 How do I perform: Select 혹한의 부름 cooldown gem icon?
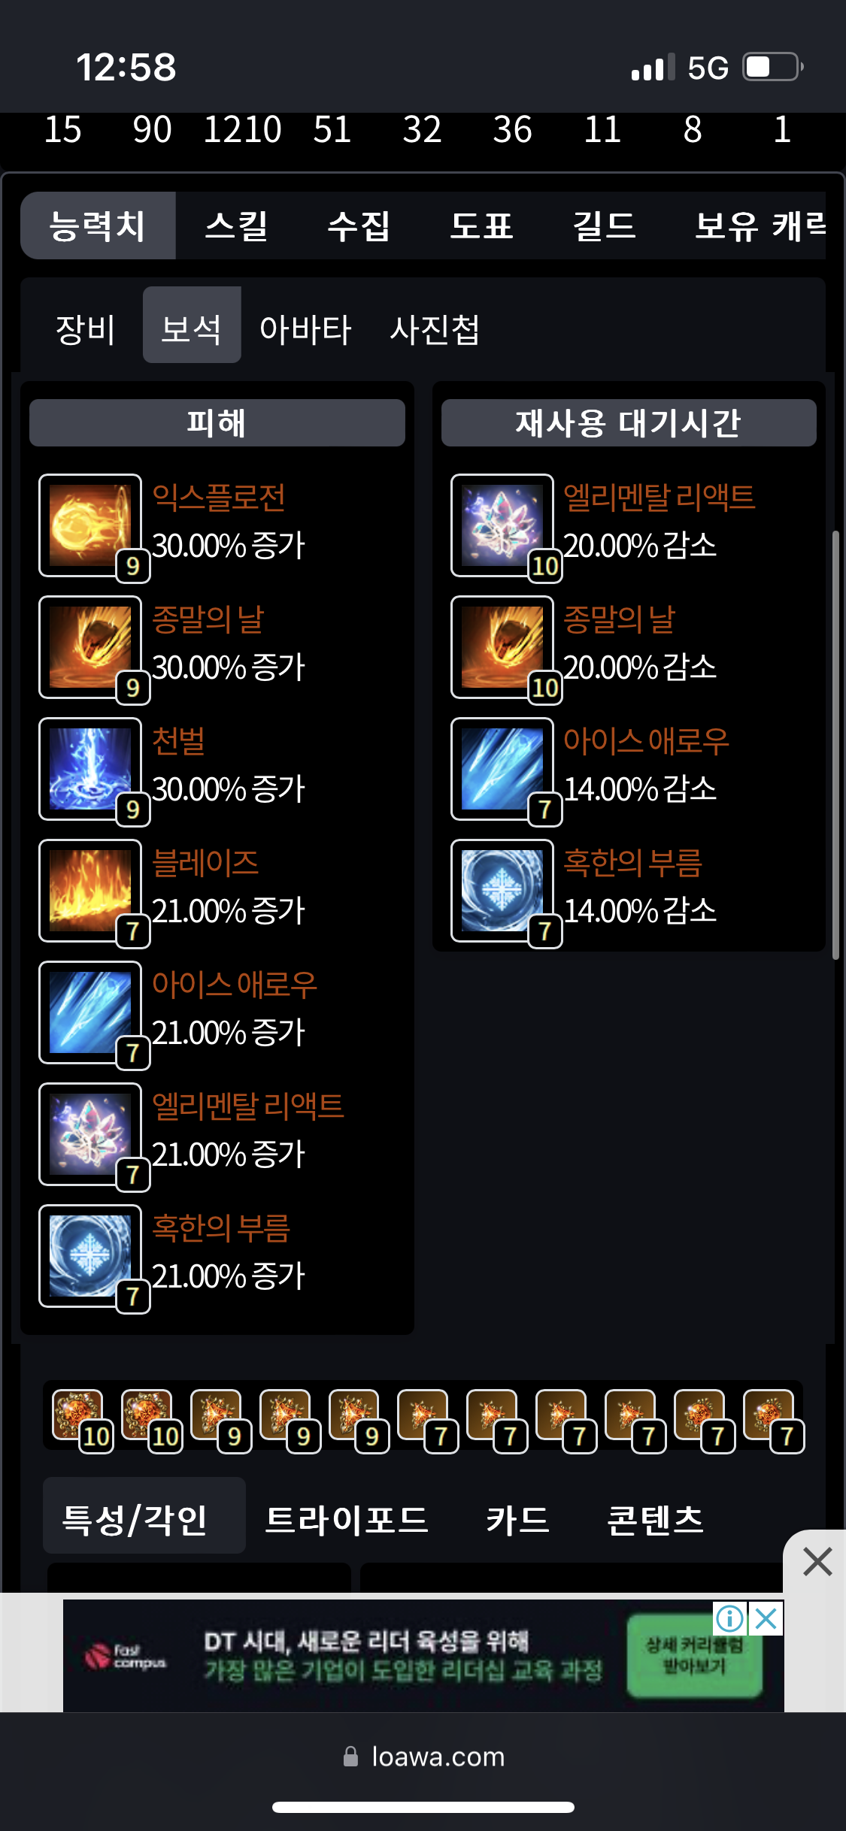coord(502,891)
